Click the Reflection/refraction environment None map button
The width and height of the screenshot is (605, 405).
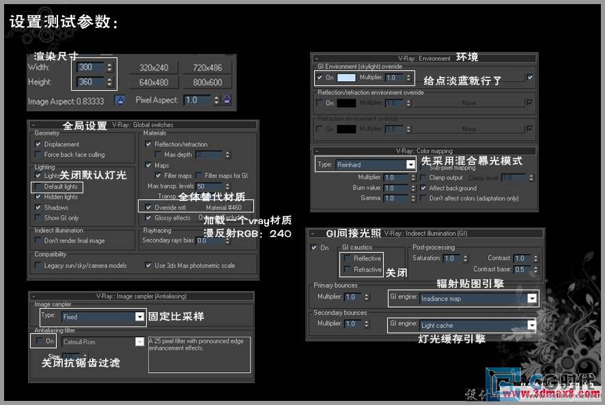(x=469, y=104)
